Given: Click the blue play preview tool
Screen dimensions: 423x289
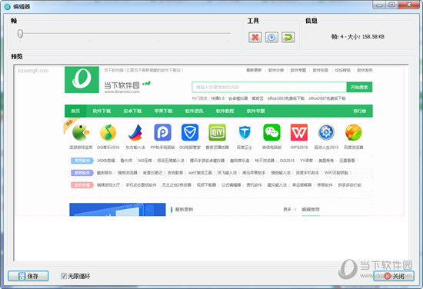Looking at the screenshot, I should (271, 37).
